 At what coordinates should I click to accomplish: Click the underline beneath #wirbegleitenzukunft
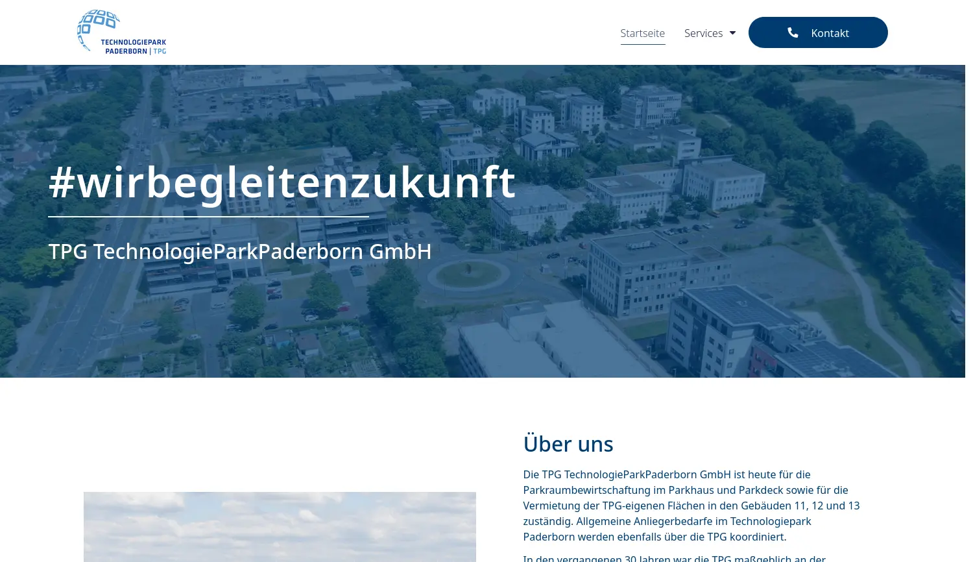208,216
